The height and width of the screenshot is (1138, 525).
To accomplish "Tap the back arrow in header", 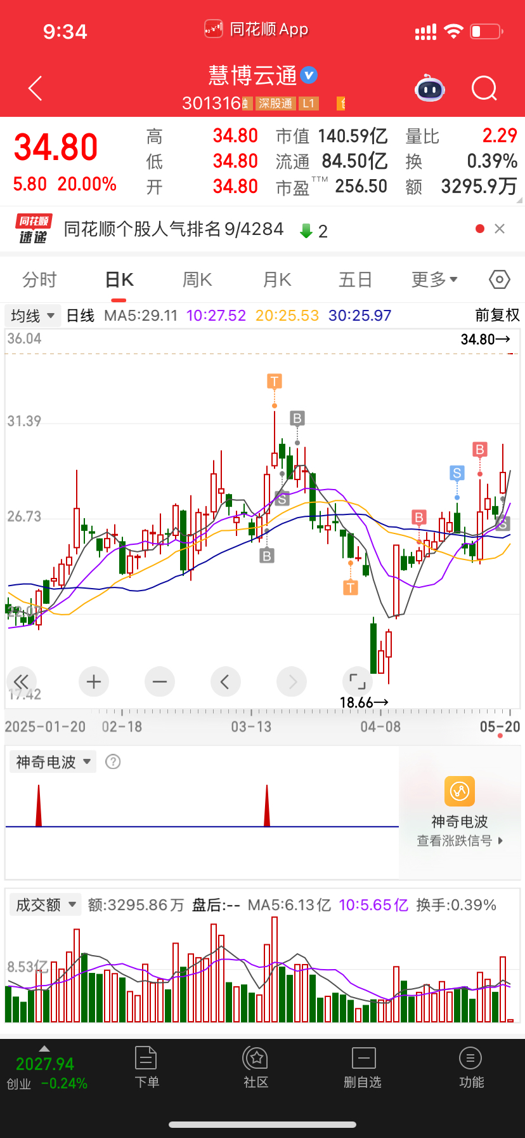I will click(x=36, y=88).
